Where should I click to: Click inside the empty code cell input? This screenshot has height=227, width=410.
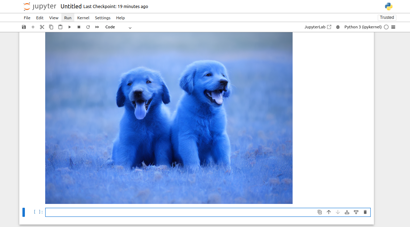pyautogui.click(x=175, y=212)
